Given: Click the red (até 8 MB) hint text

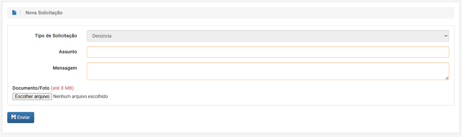Looking at the screenshot, I should coord(62,88).
